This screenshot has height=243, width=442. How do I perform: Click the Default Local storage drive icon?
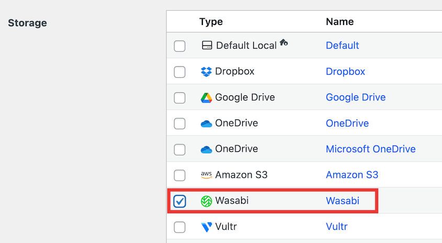pos(207,45)
